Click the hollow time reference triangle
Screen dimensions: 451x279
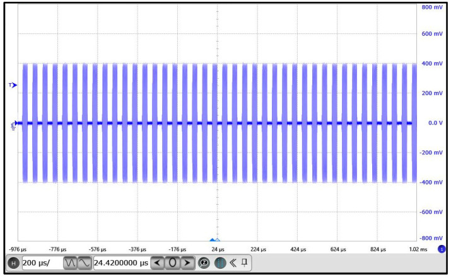click(218, 240)
